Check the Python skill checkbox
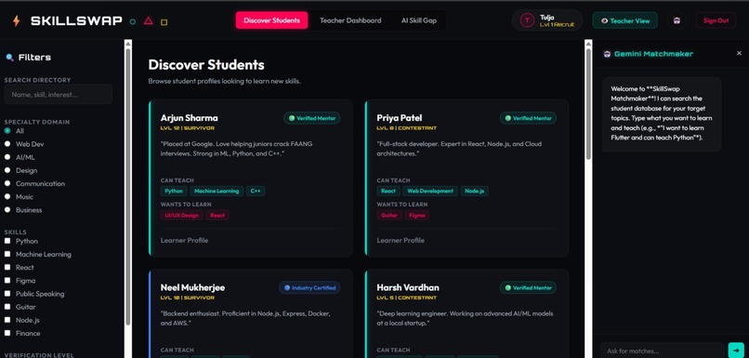The height and width of the screenshot is (358, 749). pyautogui.click(x=7, y=241)
